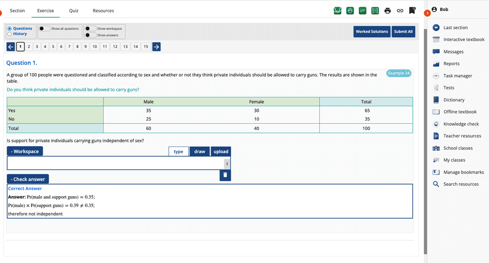This screenshot has width=489, height=263.
Task: Open the Resources tab
Action: (103, 11)
